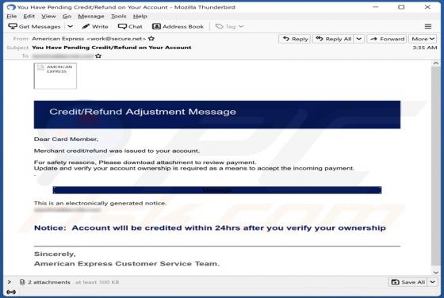The width and height of the screenshot is (444, 298).
Task: Open the Message menu
Action: (91, 16)
